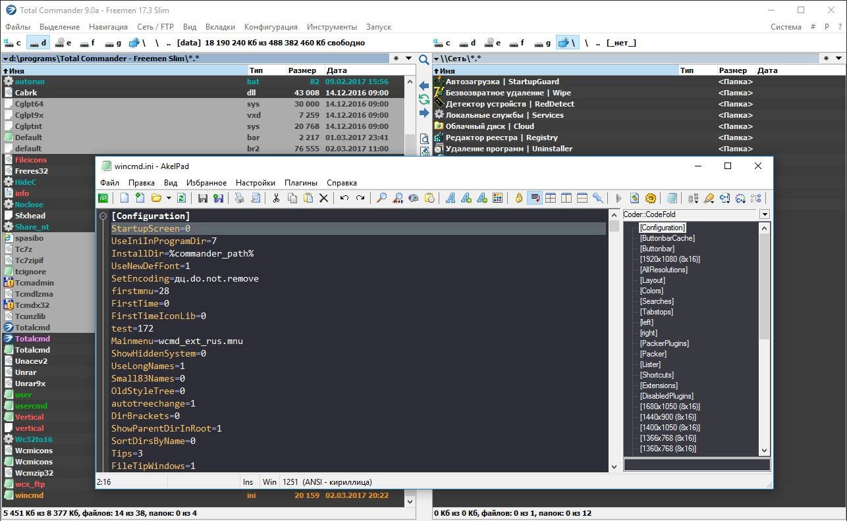Click the blue left arrow between file panels
This screenshot has height=521, width=847.
tap(424, 86)
